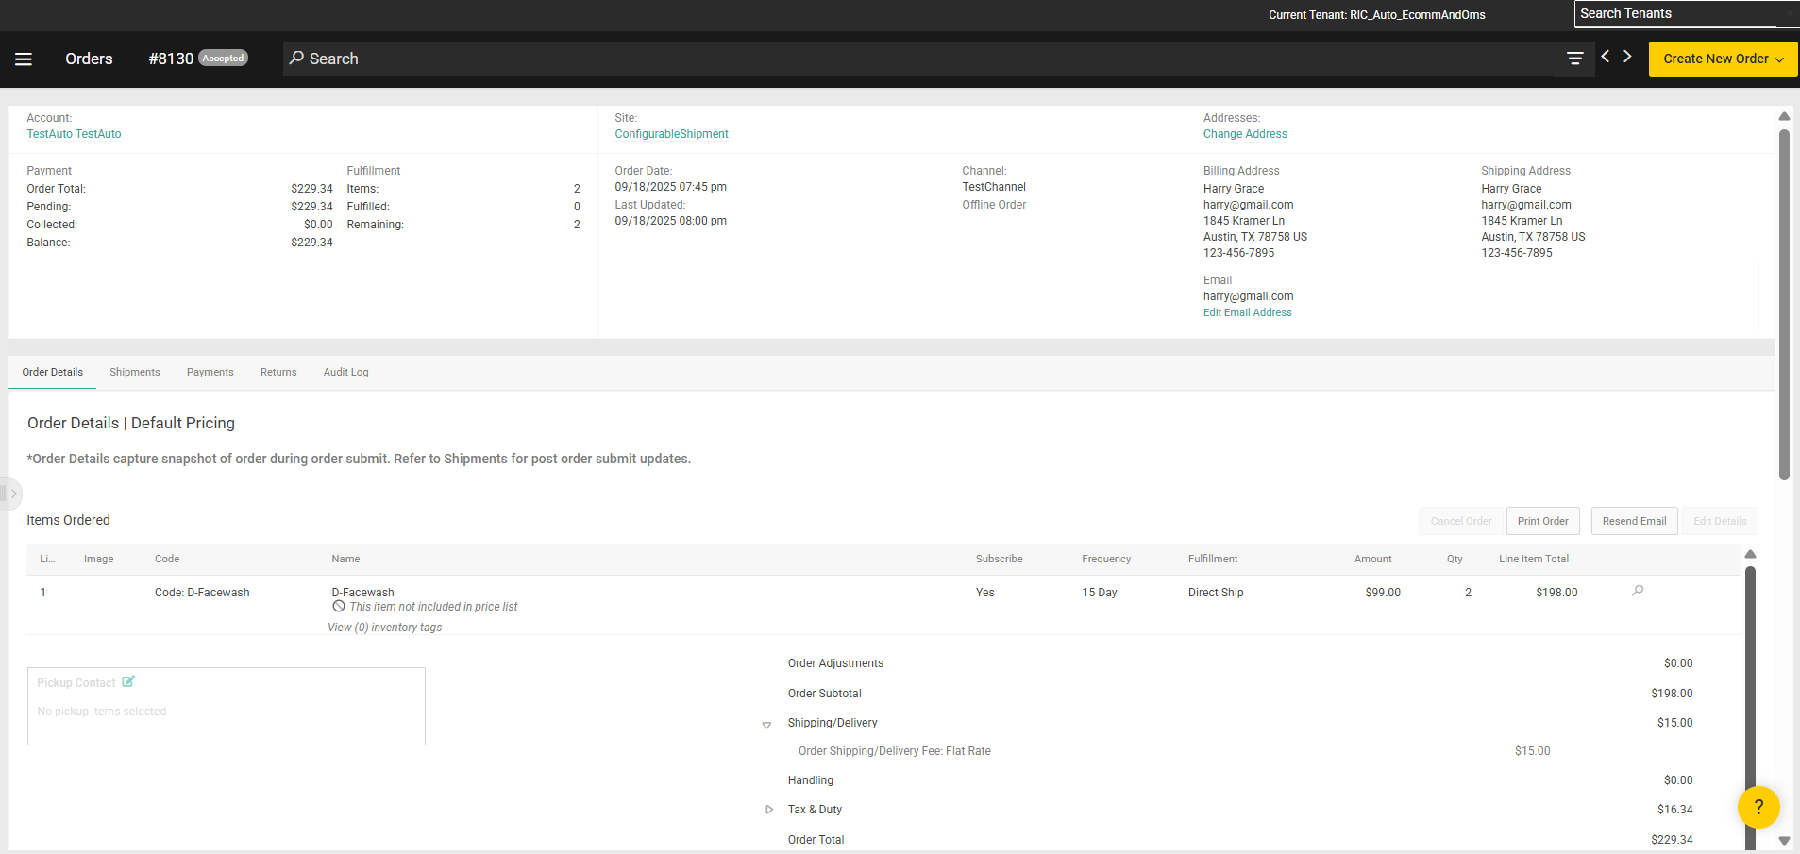This screenshot has width=1800, height=854.
Task: Click the Direct Ship fulfillment cell
Action: click(x=1216, y=593)
